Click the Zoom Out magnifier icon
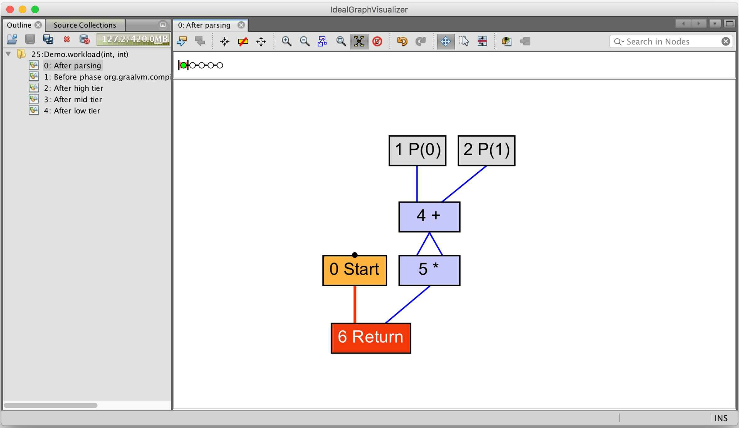The height and width of the screenshot is (428, 739). pos(304,41)
